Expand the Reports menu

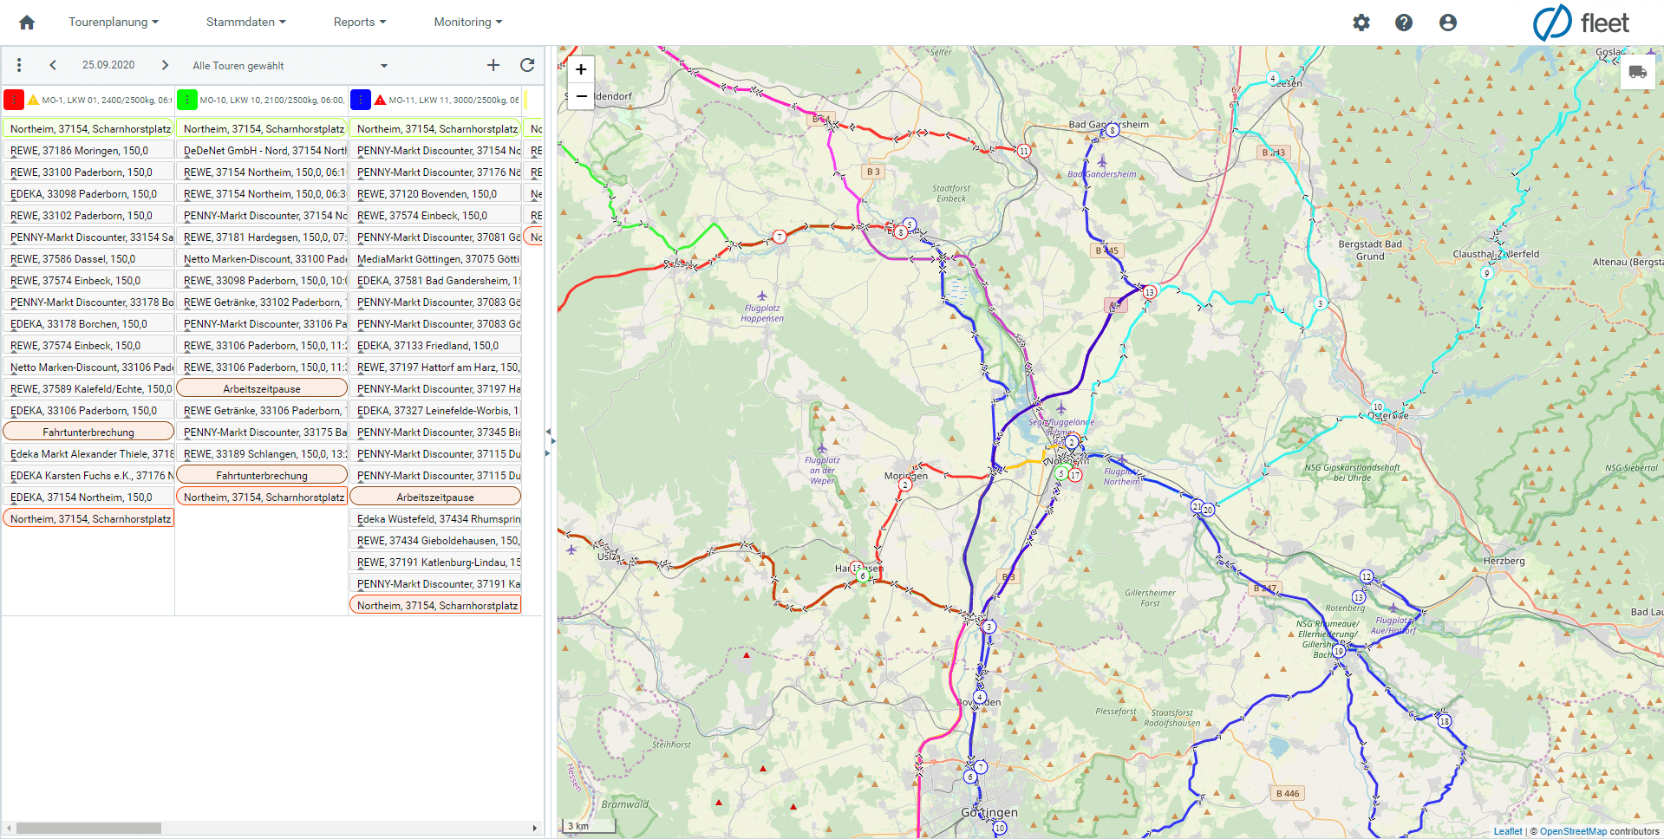[360, 23]
